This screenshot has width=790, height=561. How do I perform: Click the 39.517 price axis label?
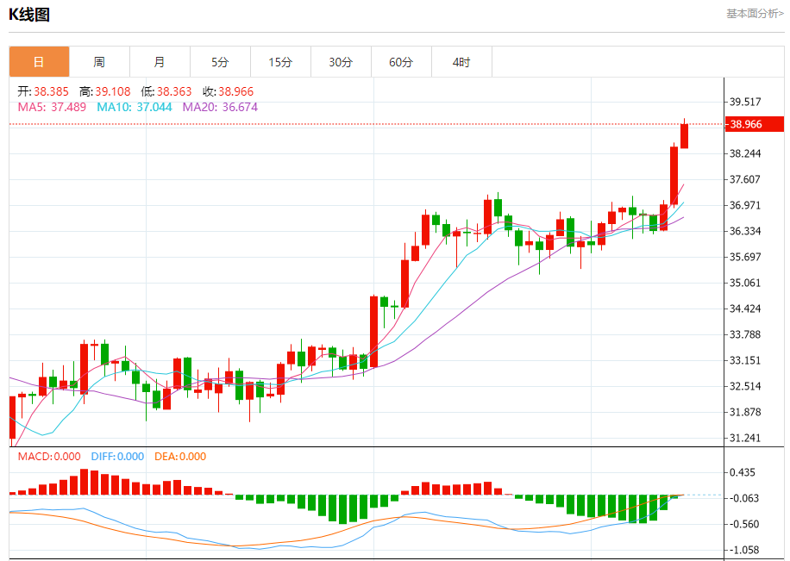coord(745,102)
